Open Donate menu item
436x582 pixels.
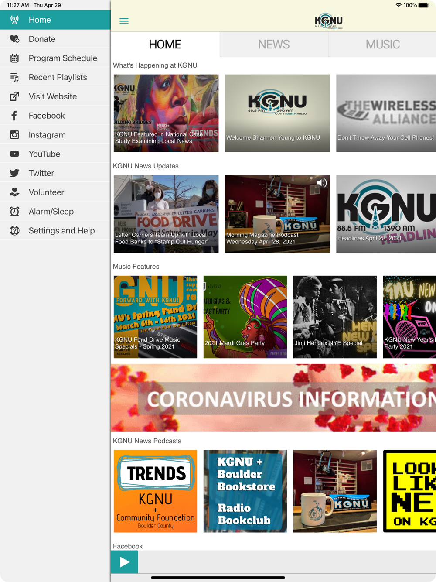click(x=55, y=39)
